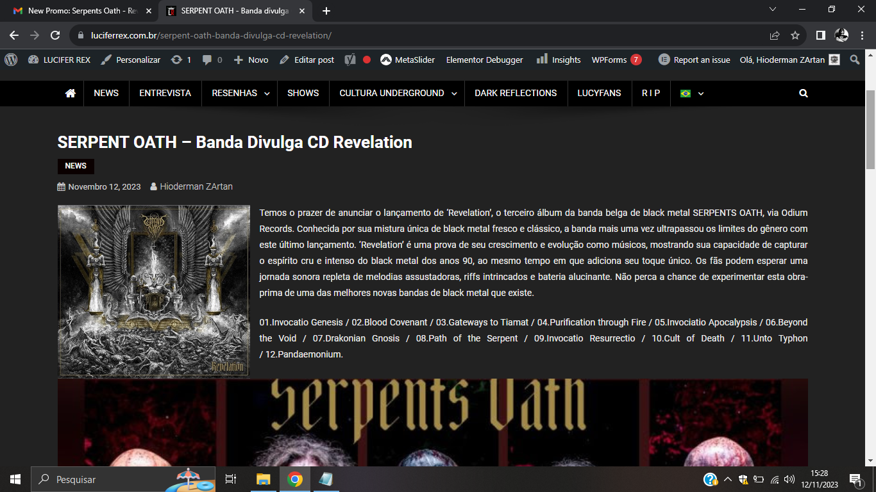Click browser back arrow
876x492 pixels.
[x=14, y=35]
